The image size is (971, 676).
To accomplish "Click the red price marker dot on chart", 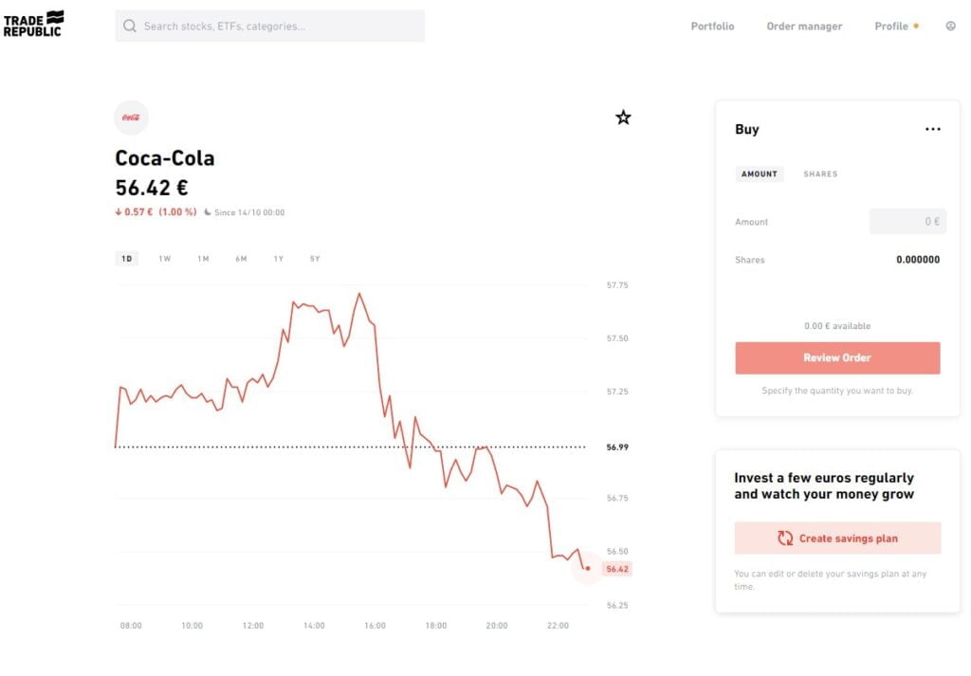I will pos(586,567).
